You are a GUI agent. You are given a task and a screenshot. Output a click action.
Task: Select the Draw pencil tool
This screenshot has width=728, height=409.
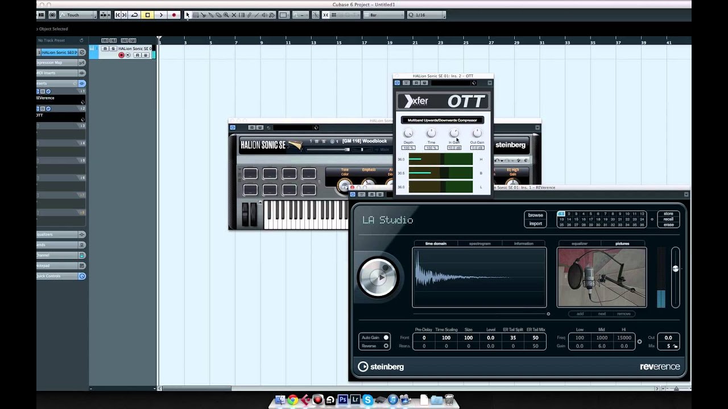click(x=249, y=15)
